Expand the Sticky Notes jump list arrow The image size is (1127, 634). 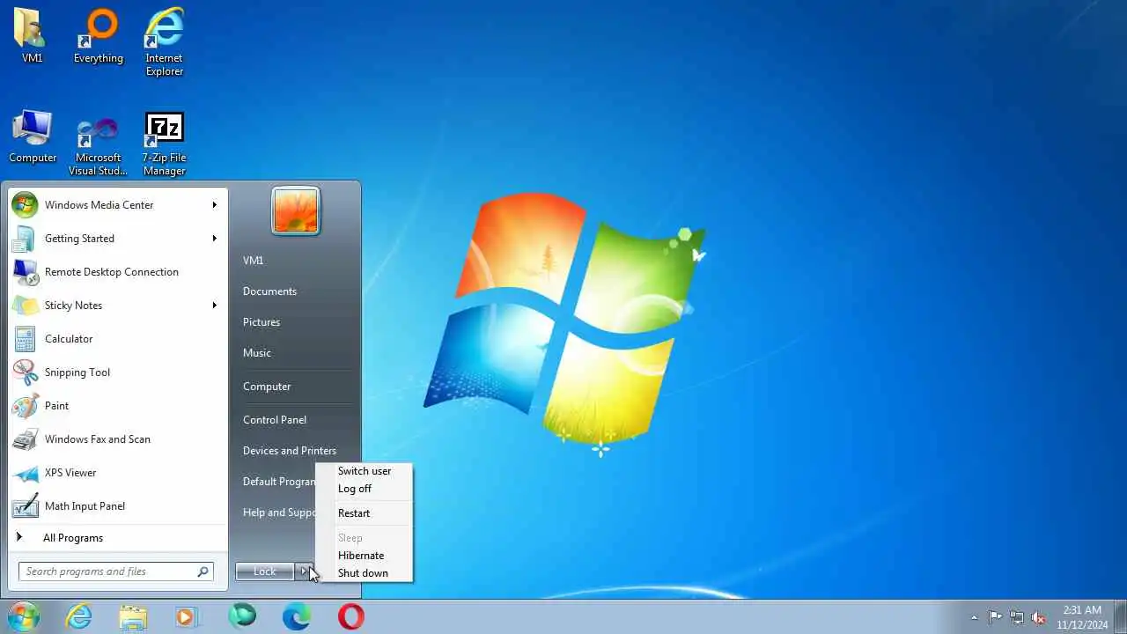(x=214, y=306)
